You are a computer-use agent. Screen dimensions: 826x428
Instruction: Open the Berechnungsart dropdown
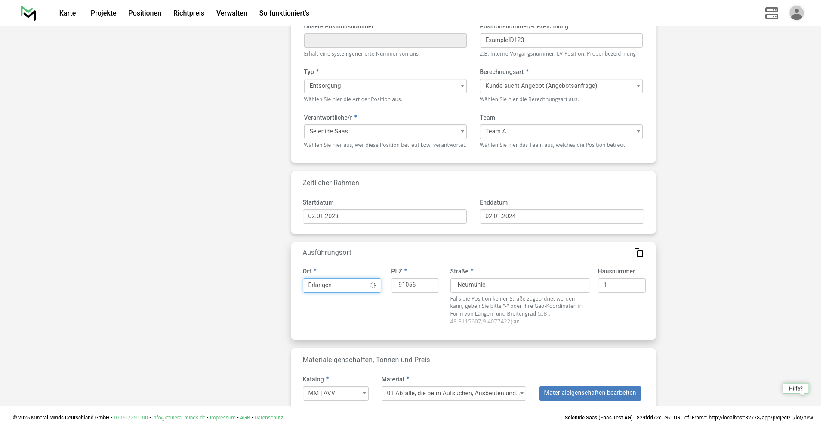pyautogui.click(x=561, y=86)
